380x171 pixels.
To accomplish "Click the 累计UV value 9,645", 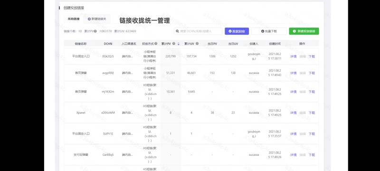I will 191,92.
